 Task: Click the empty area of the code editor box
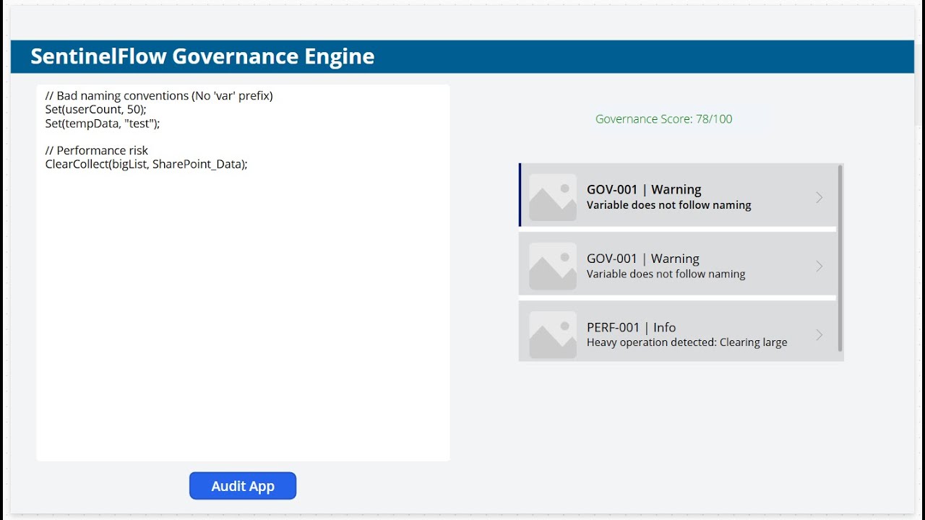[x=243, y=325]
